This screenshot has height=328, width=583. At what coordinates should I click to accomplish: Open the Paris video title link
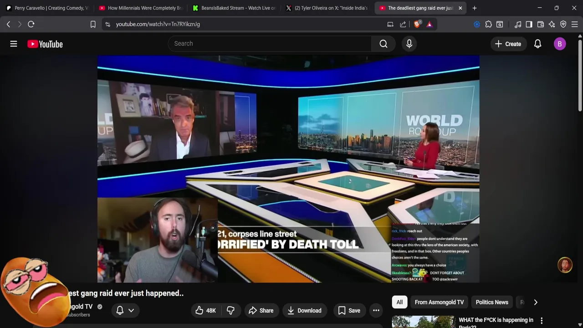click(x=496, y=323)
